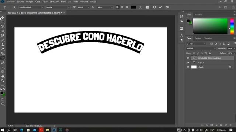Viewport: 236px width, 132px height.
Task: Open the Opacidad value dropdown arrow
Action: pos(235,48)
